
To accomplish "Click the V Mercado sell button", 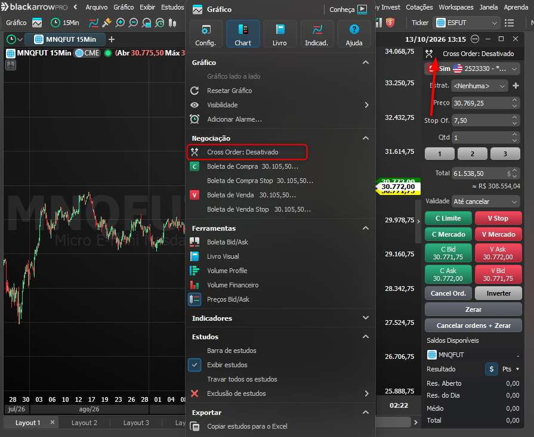I will point(498,234).
